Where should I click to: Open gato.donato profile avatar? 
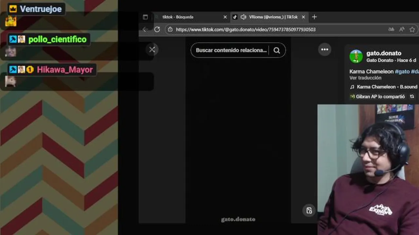tap(356, 56)
